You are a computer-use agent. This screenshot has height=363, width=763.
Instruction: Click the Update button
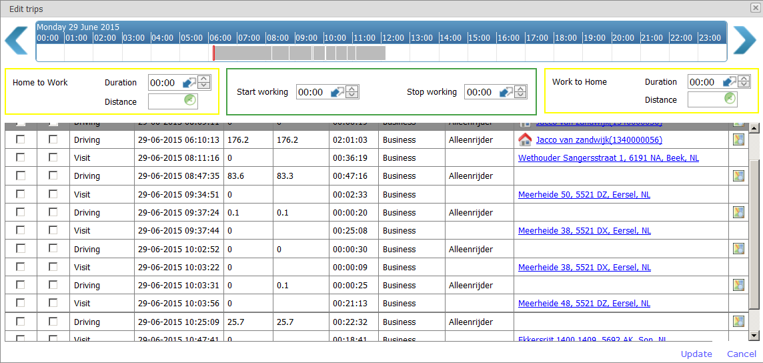696,354
